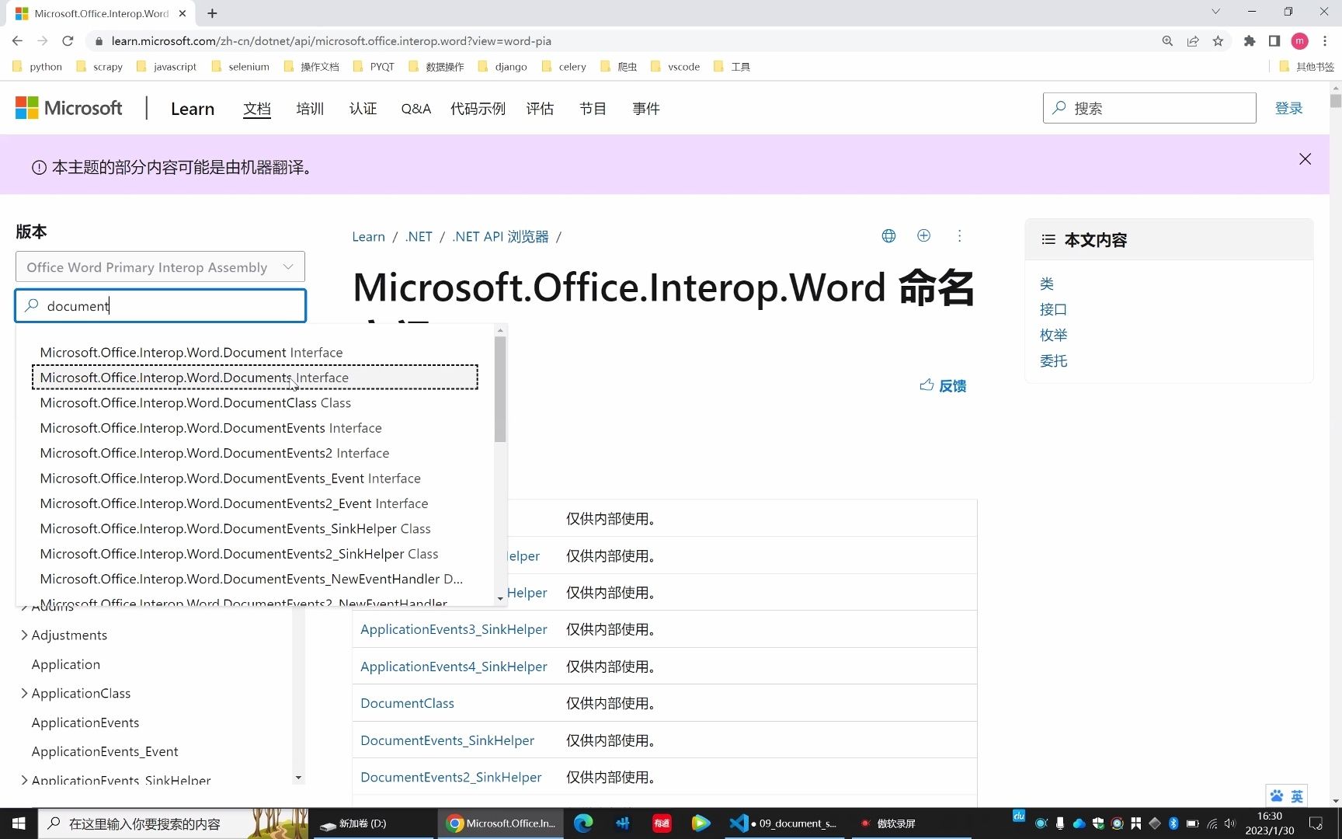1342x839 pixels.
Task: Open a new browser tab with plus icon
Action: point(212,13)
